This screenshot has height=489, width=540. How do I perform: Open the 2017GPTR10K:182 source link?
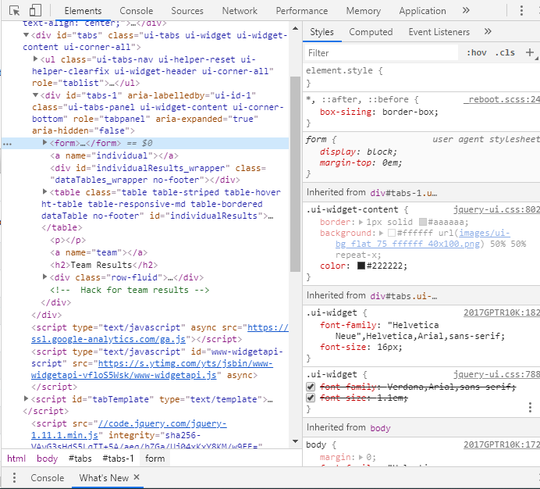pos(502,312)
